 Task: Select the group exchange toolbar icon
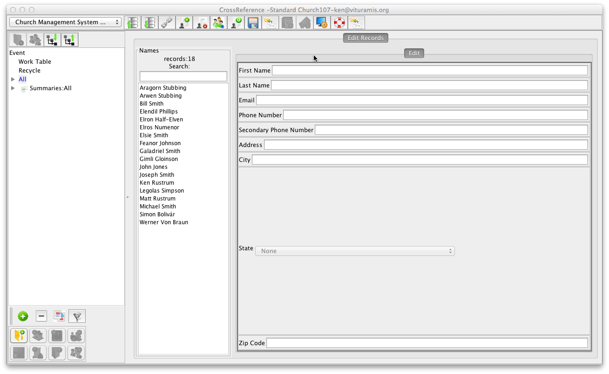coord(218,22)
